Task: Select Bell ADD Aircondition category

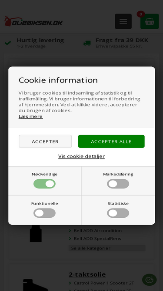Action: (98, 231)
